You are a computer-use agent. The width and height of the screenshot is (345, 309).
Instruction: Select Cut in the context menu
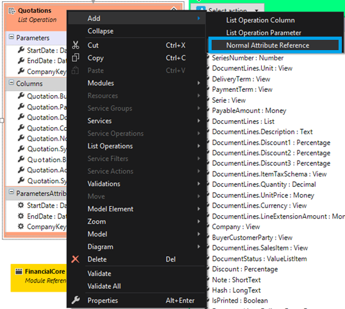pyautogui.click(x=137, y=45)
